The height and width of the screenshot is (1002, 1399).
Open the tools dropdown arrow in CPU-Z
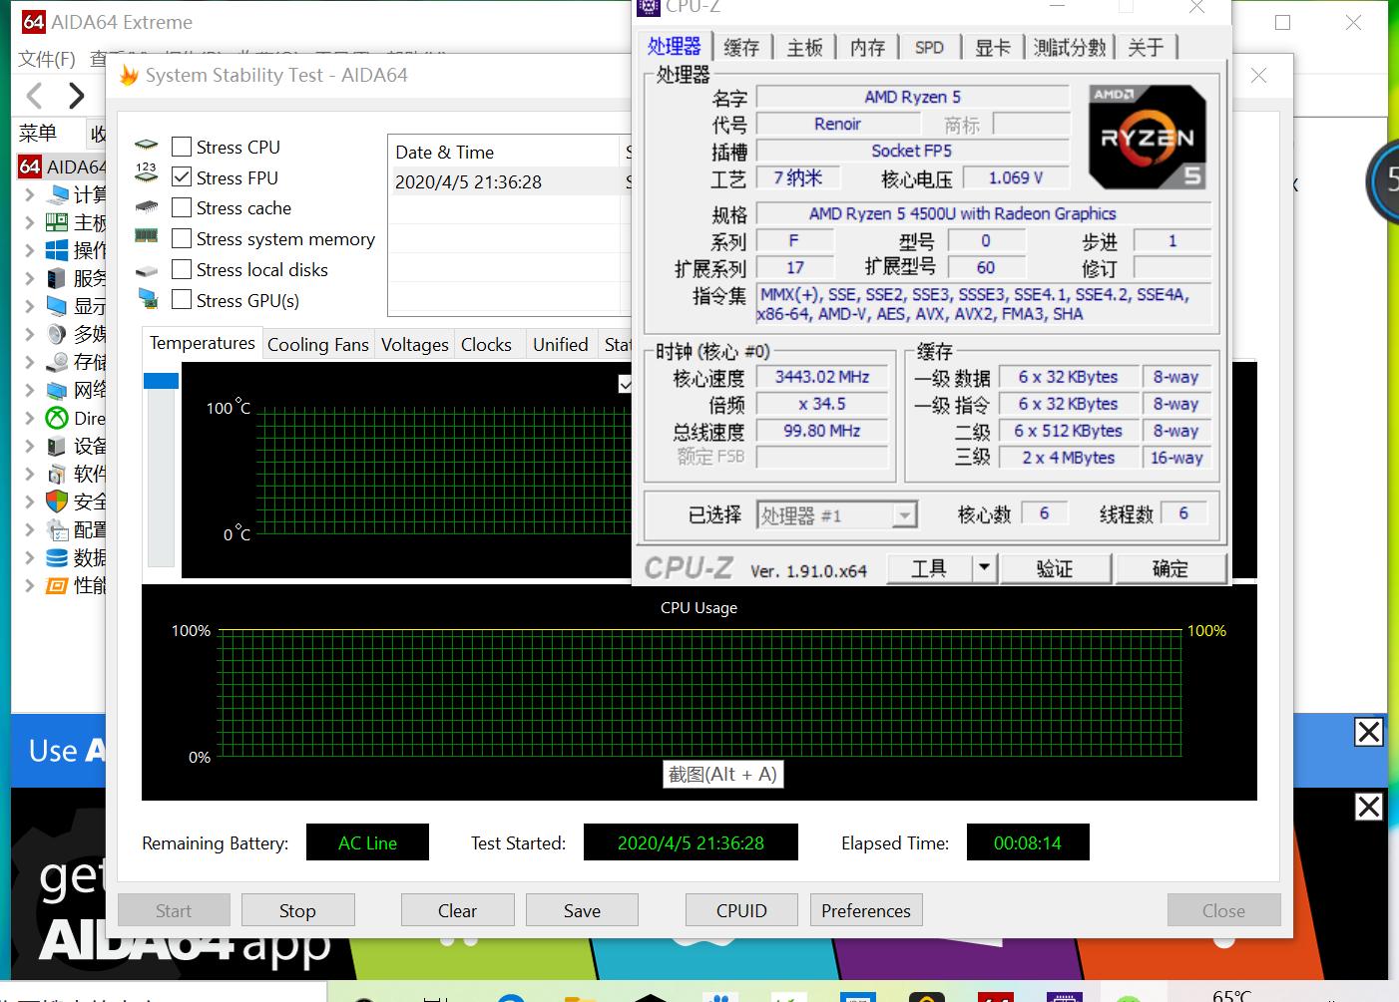click(984, 568)
